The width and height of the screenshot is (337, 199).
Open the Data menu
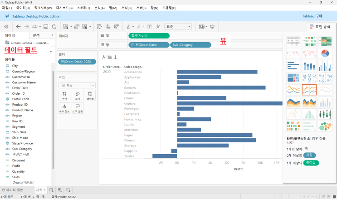pos(23,8)
